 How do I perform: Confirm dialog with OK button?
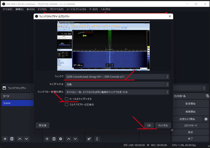[149, 125]
